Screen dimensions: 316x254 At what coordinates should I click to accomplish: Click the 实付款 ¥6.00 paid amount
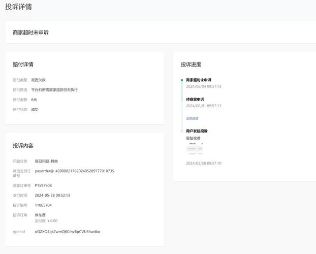pos(46,221)
